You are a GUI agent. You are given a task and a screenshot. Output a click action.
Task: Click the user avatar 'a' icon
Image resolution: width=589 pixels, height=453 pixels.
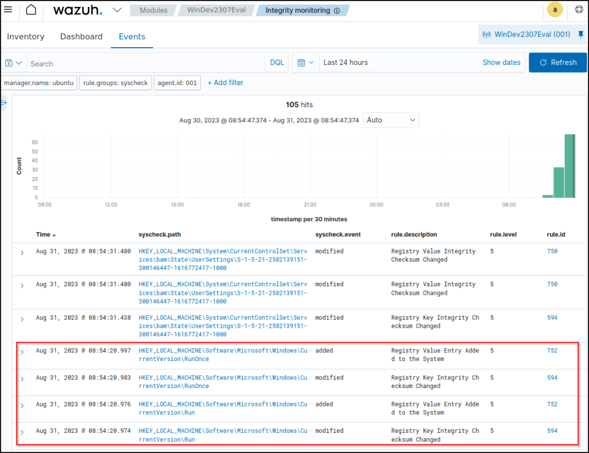point(554,10)
